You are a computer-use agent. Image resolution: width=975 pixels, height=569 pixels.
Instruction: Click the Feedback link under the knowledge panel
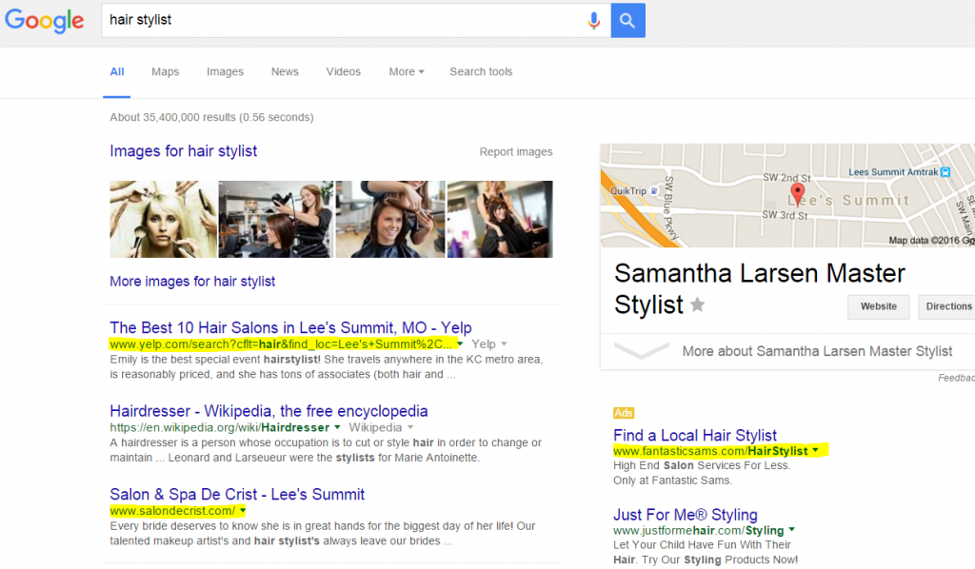click(x=956, y=378)
